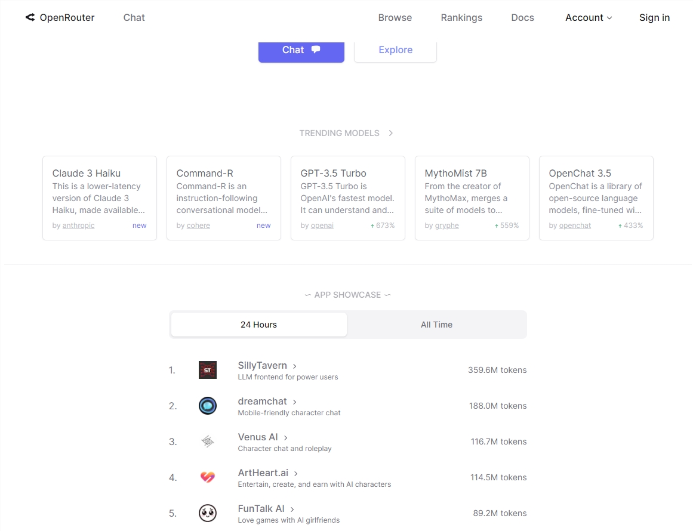Open FunTalk AI app title
693x531 pixels.
pos(261,509)
